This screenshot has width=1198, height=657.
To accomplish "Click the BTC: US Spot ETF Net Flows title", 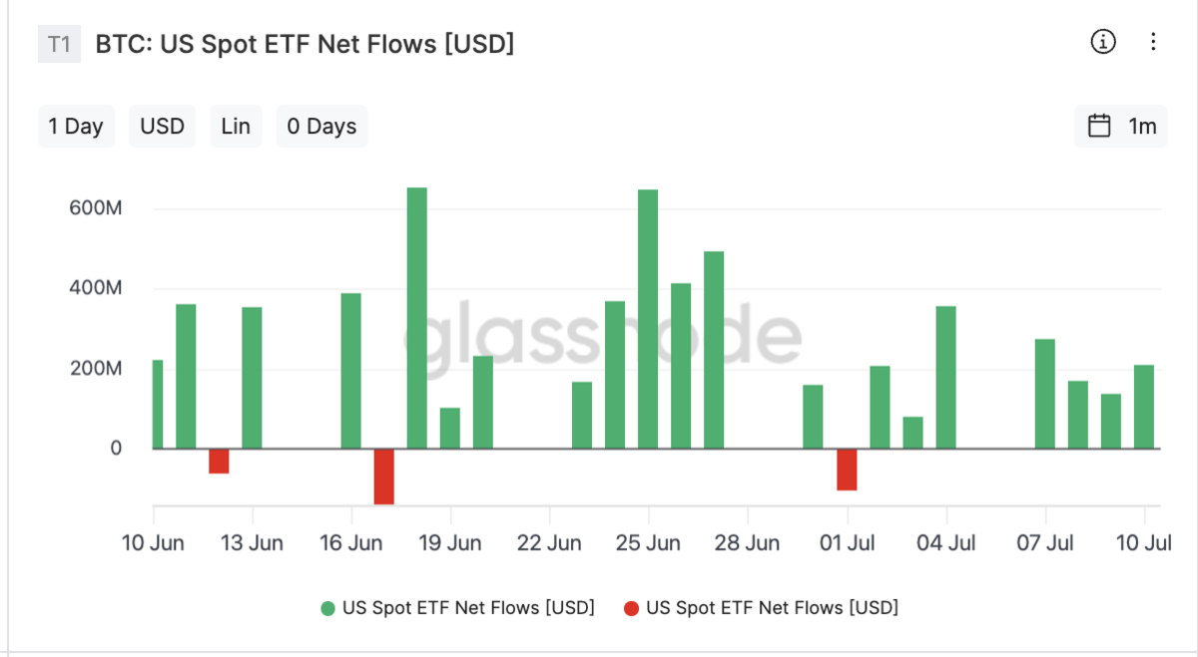I will [x=302, y=44].
